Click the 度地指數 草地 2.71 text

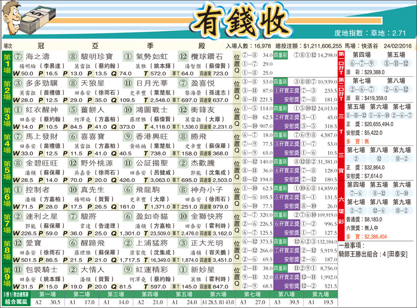(370, 33)
